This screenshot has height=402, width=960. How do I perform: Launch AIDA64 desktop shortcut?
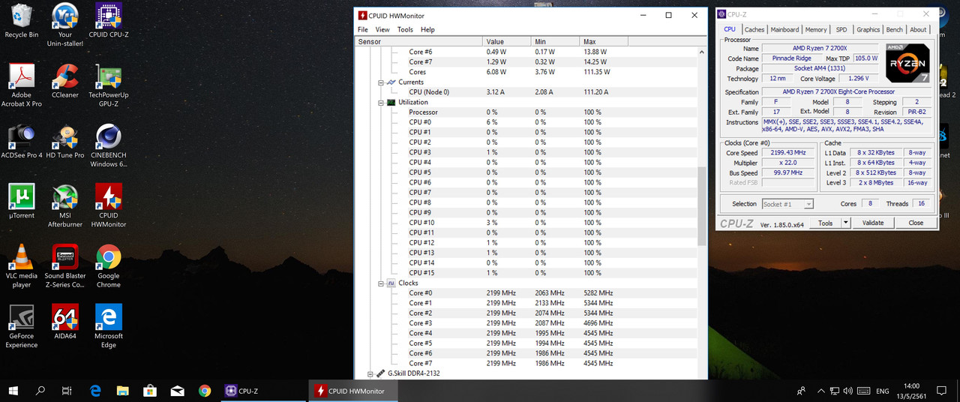(65, 322)
